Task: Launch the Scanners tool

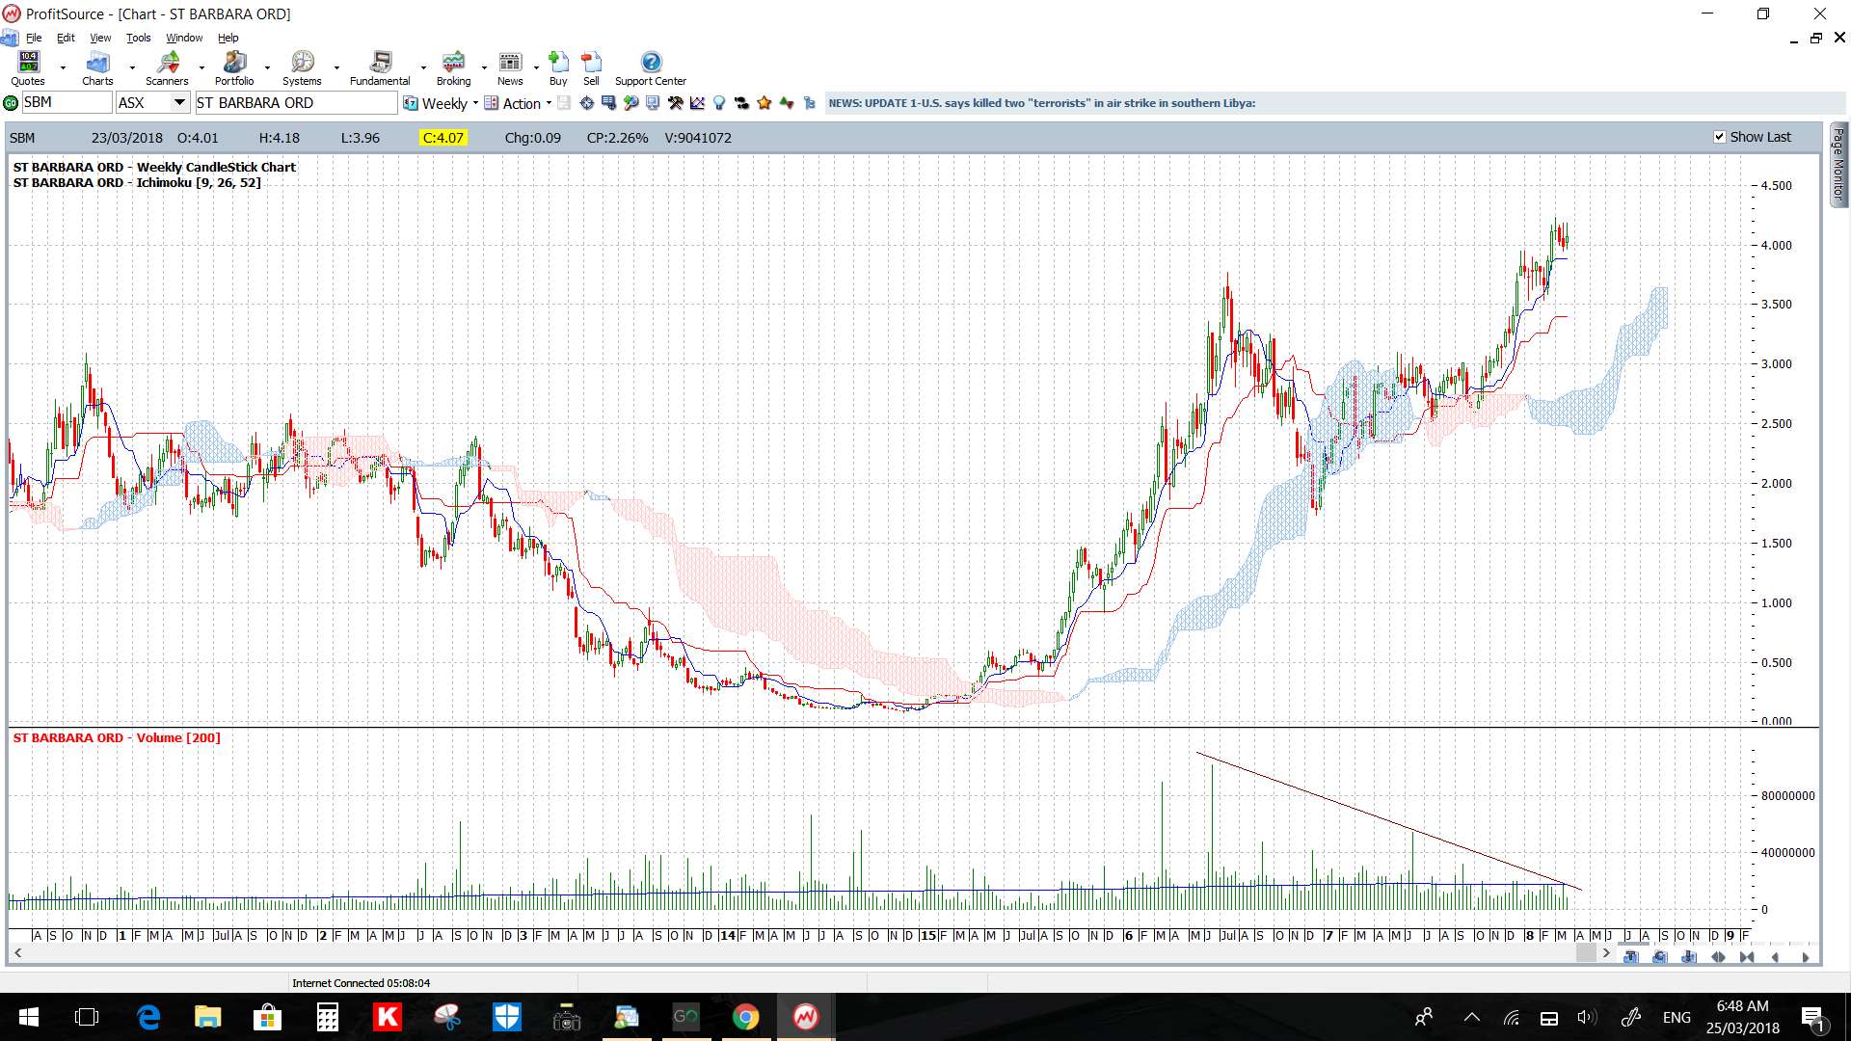Action: [x=167, y=68]
